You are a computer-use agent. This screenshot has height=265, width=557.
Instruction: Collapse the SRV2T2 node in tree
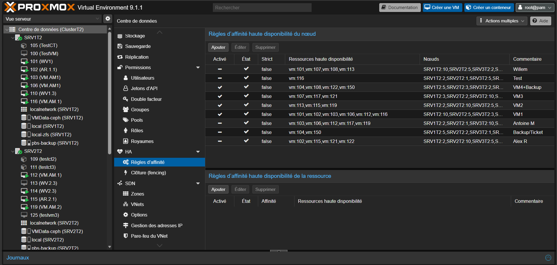[x=12, y=151]
